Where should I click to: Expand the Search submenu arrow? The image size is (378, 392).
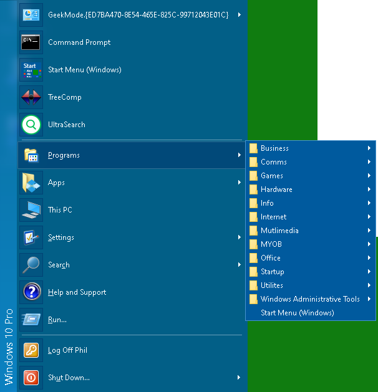[x=240, y=265]
